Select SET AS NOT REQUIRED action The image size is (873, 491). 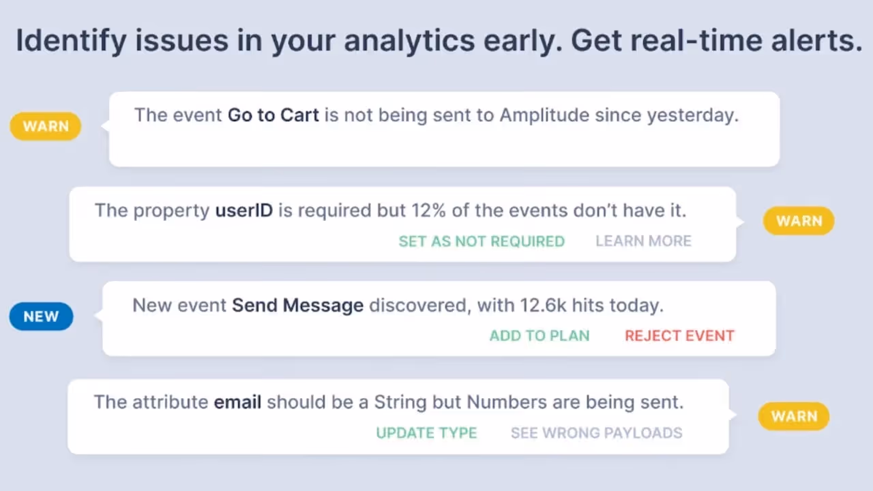click(x=482, y=241)
